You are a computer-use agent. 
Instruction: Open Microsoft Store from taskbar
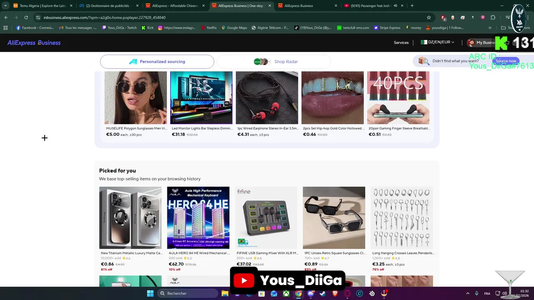[x=262, y=293]
